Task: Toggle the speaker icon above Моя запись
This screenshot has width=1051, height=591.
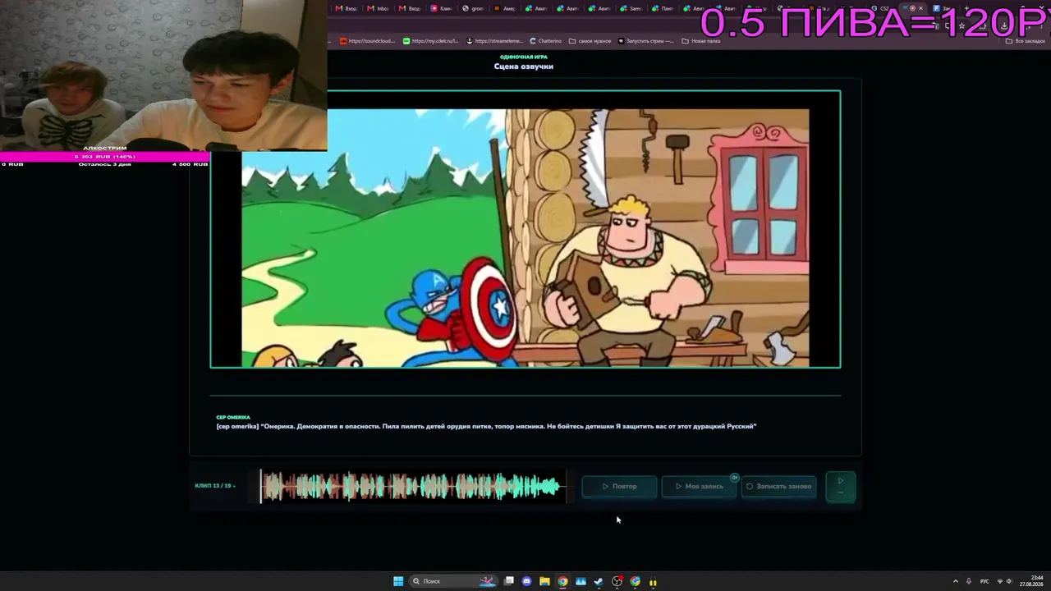Action: [735, 477]
